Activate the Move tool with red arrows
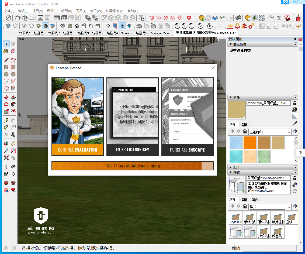The height and width of the screenshot is (254, 305). [x=6, y=97]
